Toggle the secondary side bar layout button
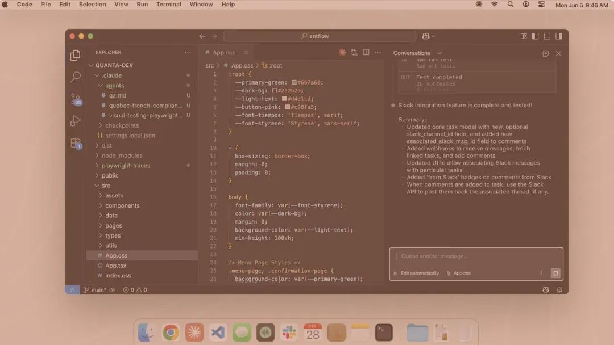Viewport: 614px width, 345px height. point(559,36)
